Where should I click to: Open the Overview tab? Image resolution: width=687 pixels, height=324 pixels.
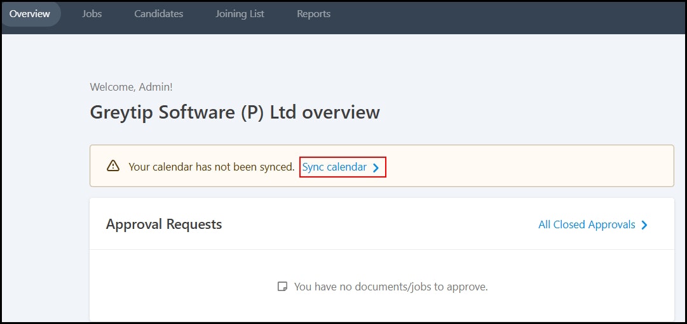pos(30,13)
